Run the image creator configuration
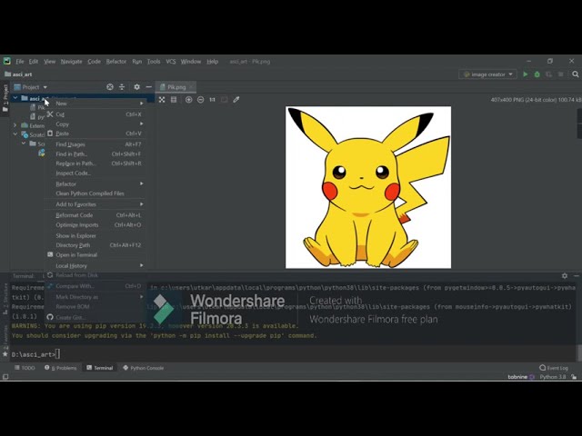The height and width of the screenshot is (436, 582). [x=526, y=74]
